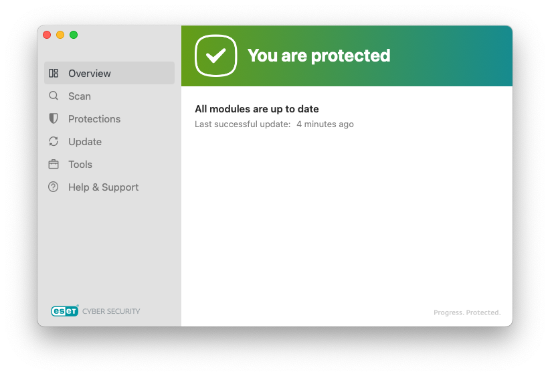The height and width of the screenshot is (376, 550).
Task: Click the Update refresh arrows icon
Action: (54, 142)
